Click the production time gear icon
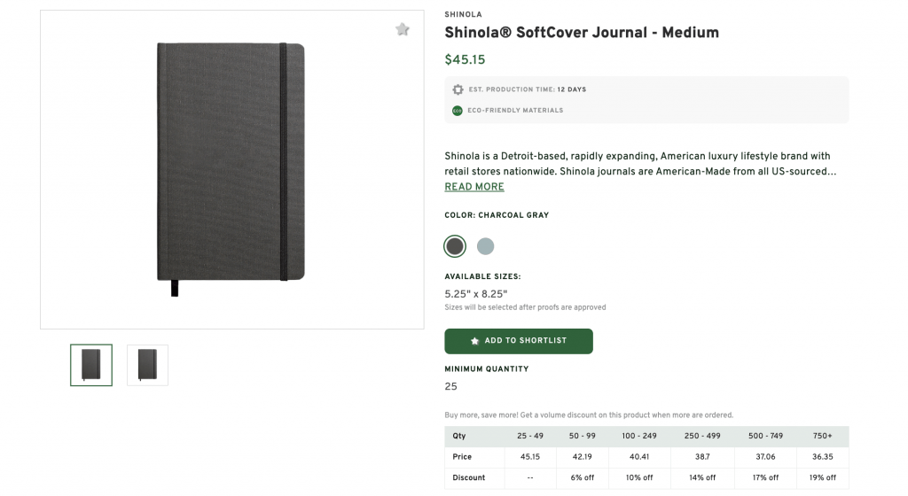Screen dimensions: 908x496 [458, 89]
